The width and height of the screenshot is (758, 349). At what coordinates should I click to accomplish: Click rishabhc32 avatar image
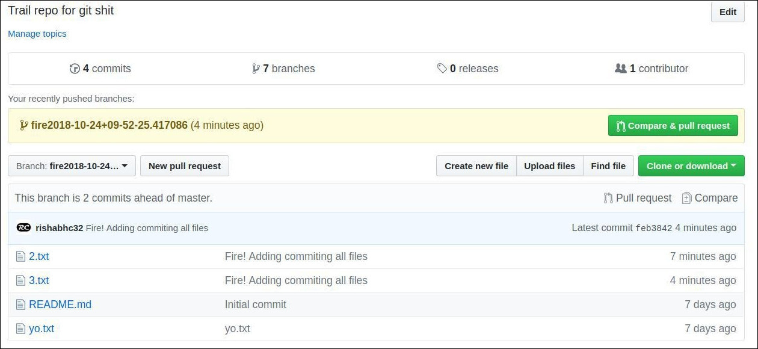23,227
